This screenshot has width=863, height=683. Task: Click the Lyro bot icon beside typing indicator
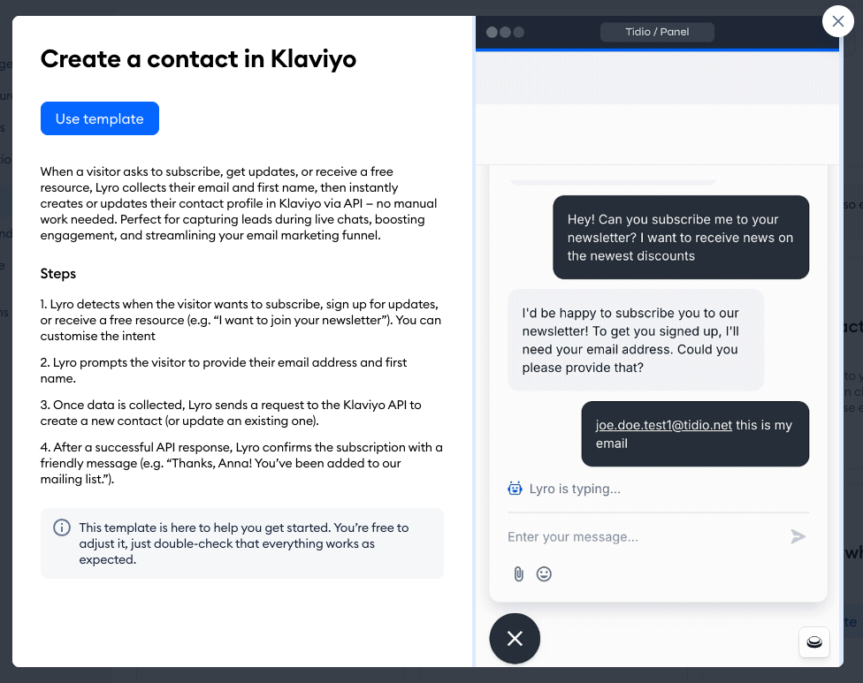point(516,489)
